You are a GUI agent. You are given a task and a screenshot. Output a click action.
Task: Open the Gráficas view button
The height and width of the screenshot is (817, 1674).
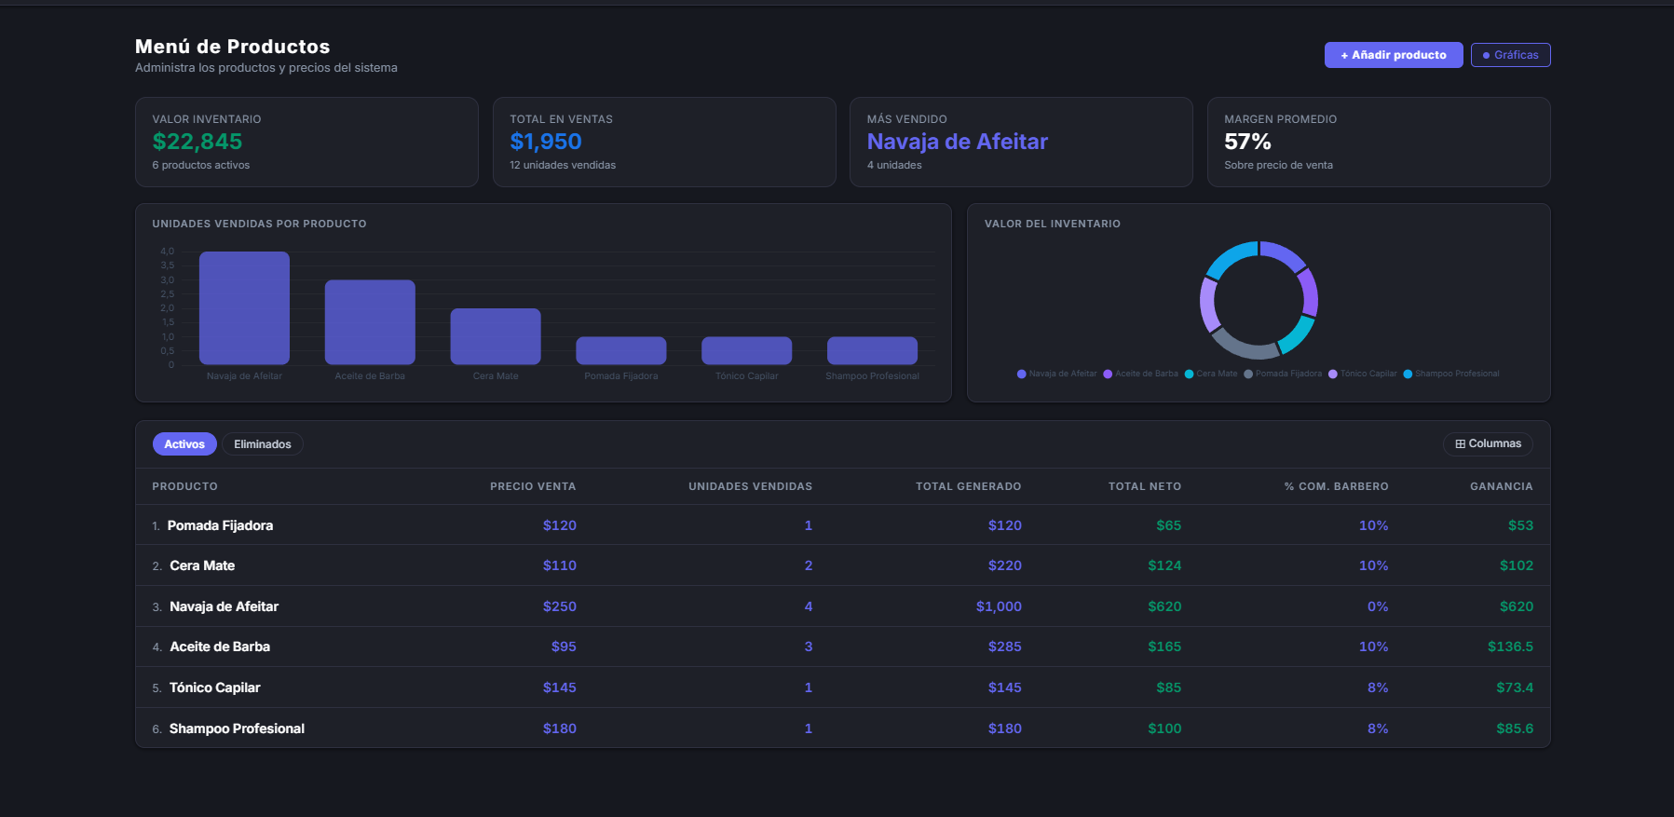click(x=1510, y=55)
